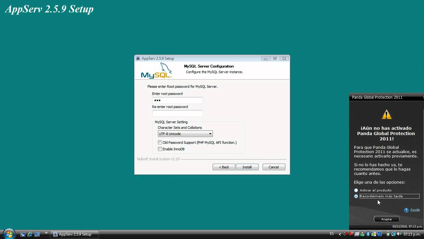424x239 pixels.
Task: Click the battery level tray icon
Action: pyautogui.click(x=388, y=234)
